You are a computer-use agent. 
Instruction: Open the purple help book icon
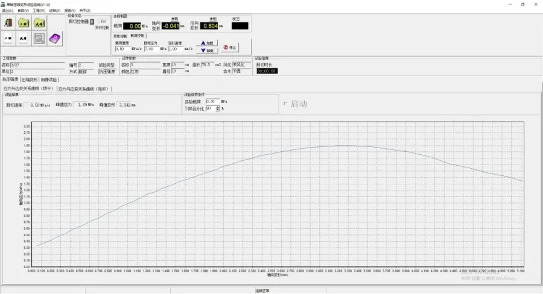55,39
